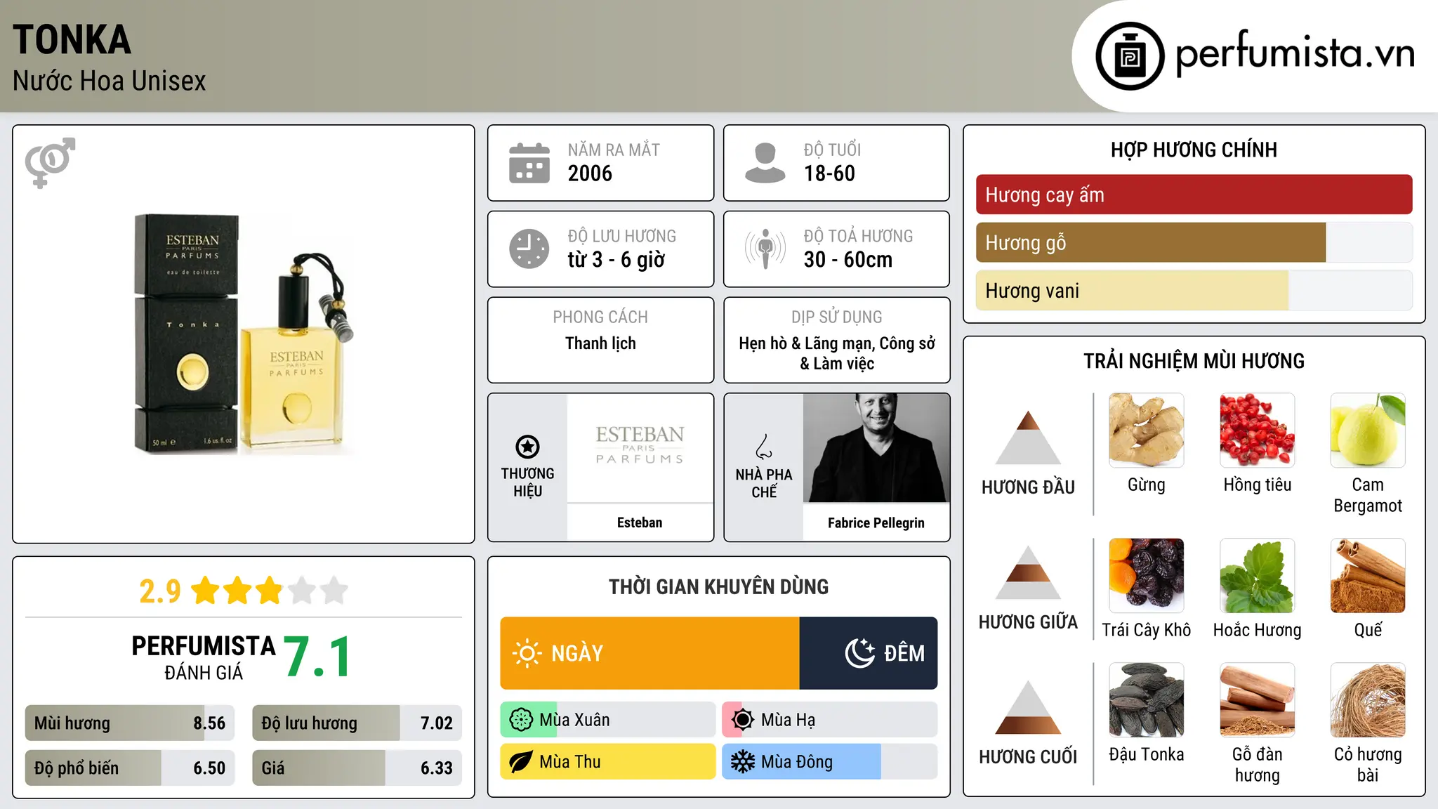The height and width of the screenshot is (809, 1438).
Task: Click the sun icon in the Ngày bar
Action: point(527,653)
